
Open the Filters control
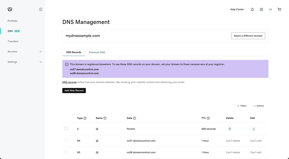pos(242,106)
